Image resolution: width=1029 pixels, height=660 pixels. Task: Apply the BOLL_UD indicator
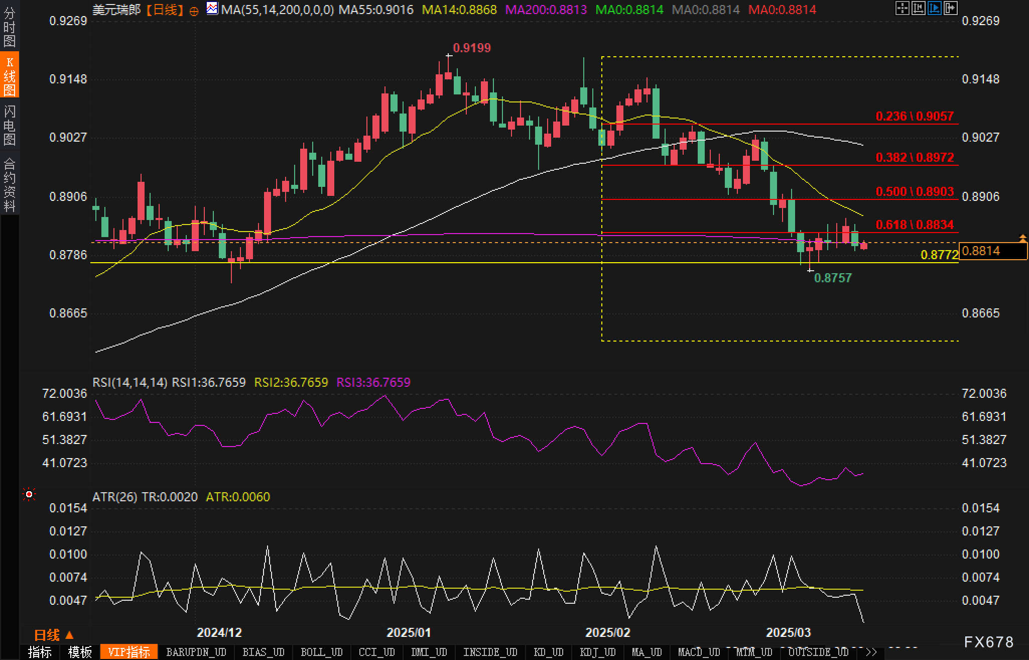tap(321, 652)
